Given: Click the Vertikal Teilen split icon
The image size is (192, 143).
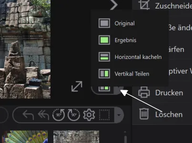Looking at the screenshot, I should point(104,74).
